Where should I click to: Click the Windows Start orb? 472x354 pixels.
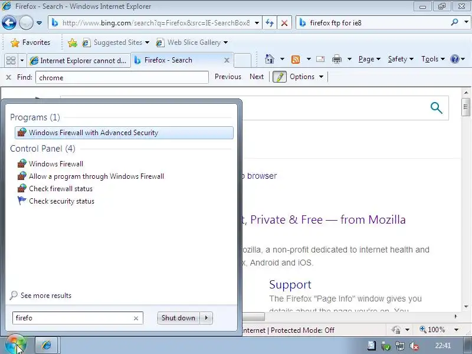click(x=15, y=345)
